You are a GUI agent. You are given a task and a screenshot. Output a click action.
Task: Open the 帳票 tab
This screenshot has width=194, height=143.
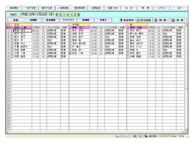click(x=145, y=8)
